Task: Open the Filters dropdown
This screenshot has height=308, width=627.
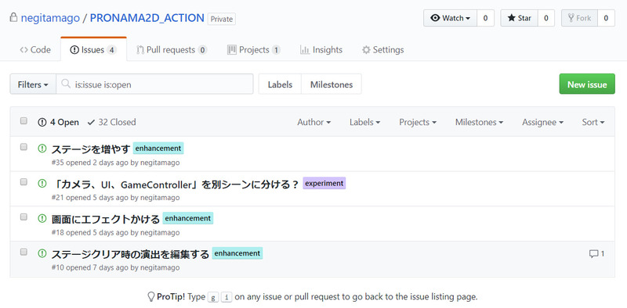Action: (33, 84)
